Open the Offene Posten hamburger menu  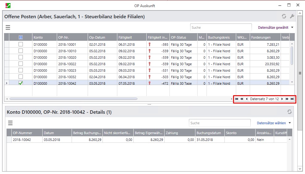(x=8, y=28)
